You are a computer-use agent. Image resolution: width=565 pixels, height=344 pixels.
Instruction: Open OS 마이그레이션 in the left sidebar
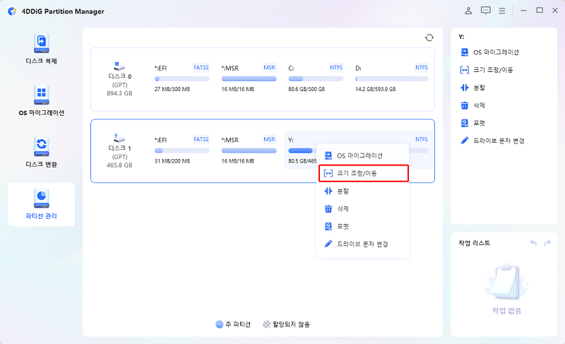pyautogui.click(x=42, y=101)
